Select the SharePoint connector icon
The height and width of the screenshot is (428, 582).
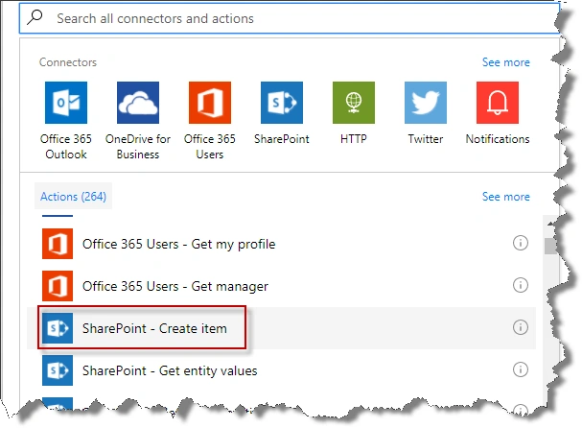282,103
